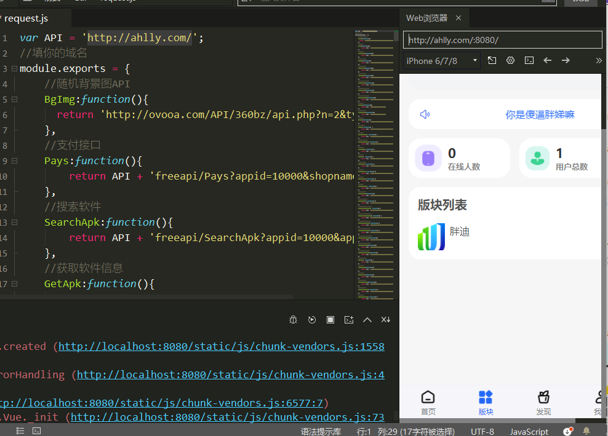
Task: Close all debug consoles with the X icon
Action: (386, 319)
